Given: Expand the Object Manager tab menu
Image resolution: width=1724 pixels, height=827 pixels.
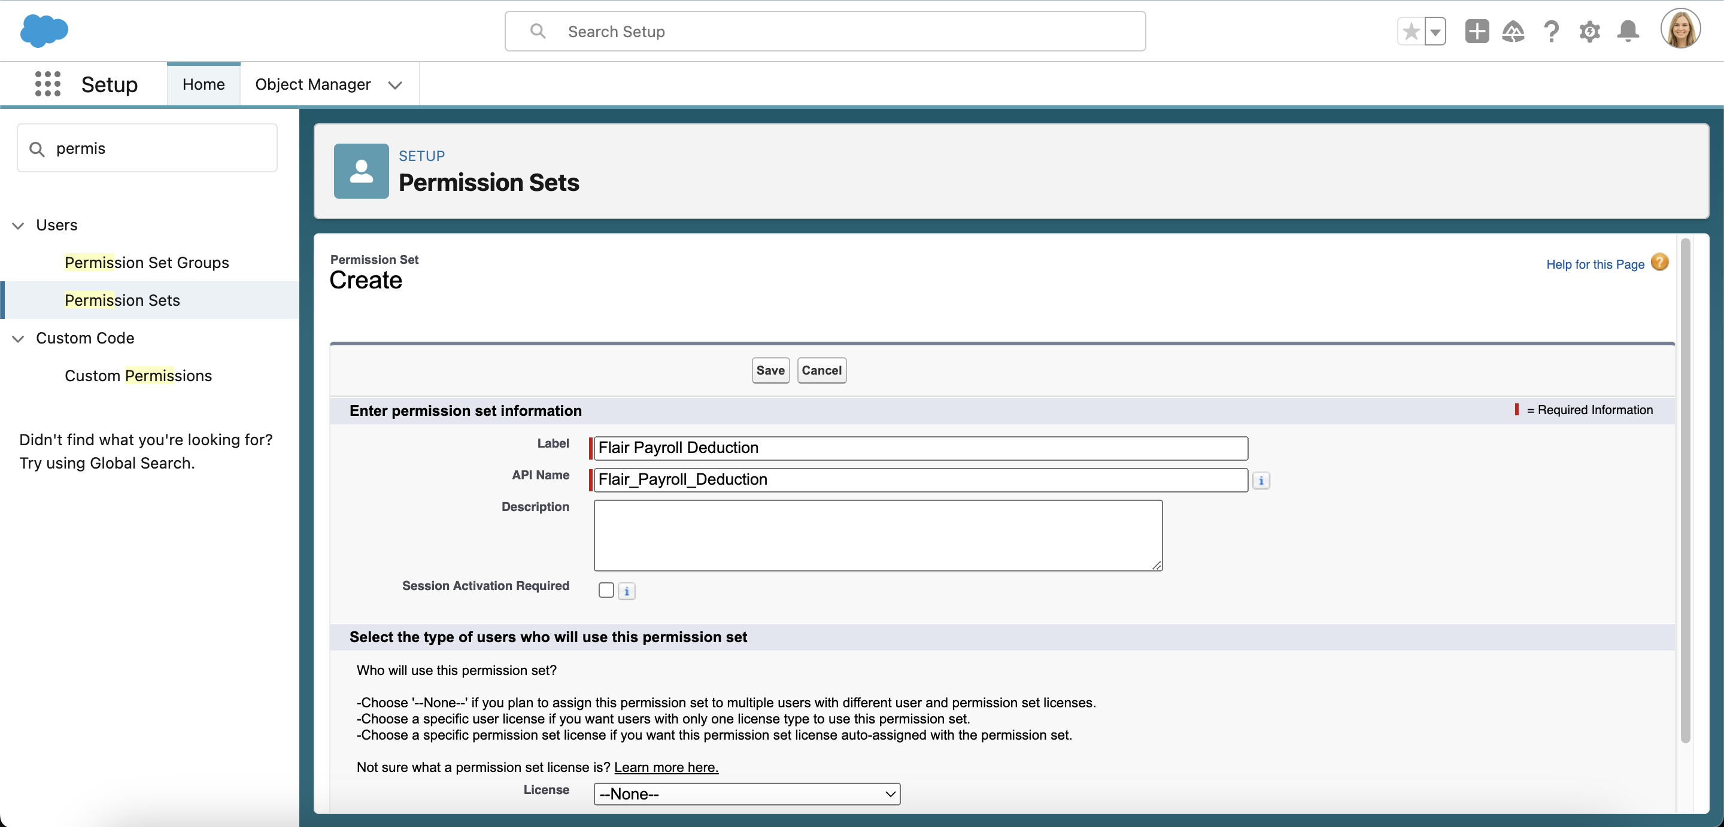Looking at the screenshot, I should (395, 85).
